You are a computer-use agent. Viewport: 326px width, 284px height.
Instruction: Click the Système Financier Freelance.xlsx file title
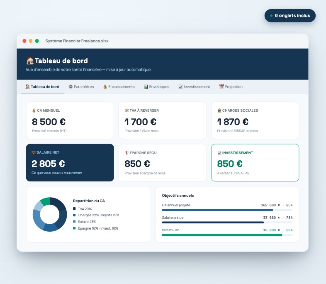pyautogui.click(x=77, y=41)
